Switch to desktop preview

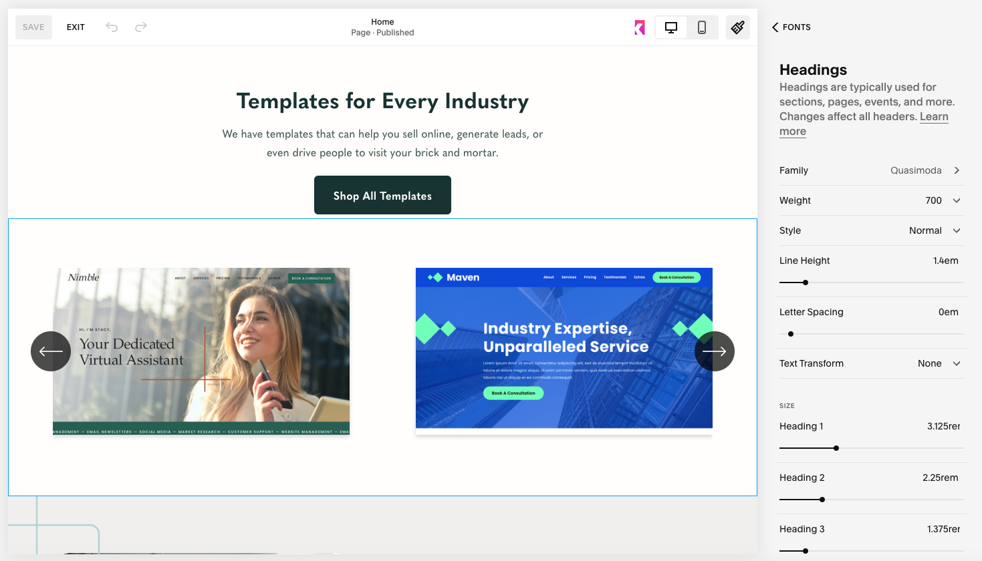(670, 27)
